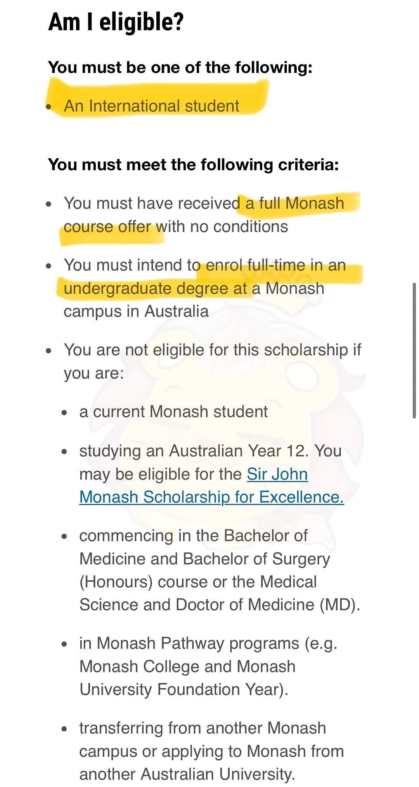Click 'University Foundation Year' text line
The width and height of the screenshot is (419, 787).
(x=184, y=690)
